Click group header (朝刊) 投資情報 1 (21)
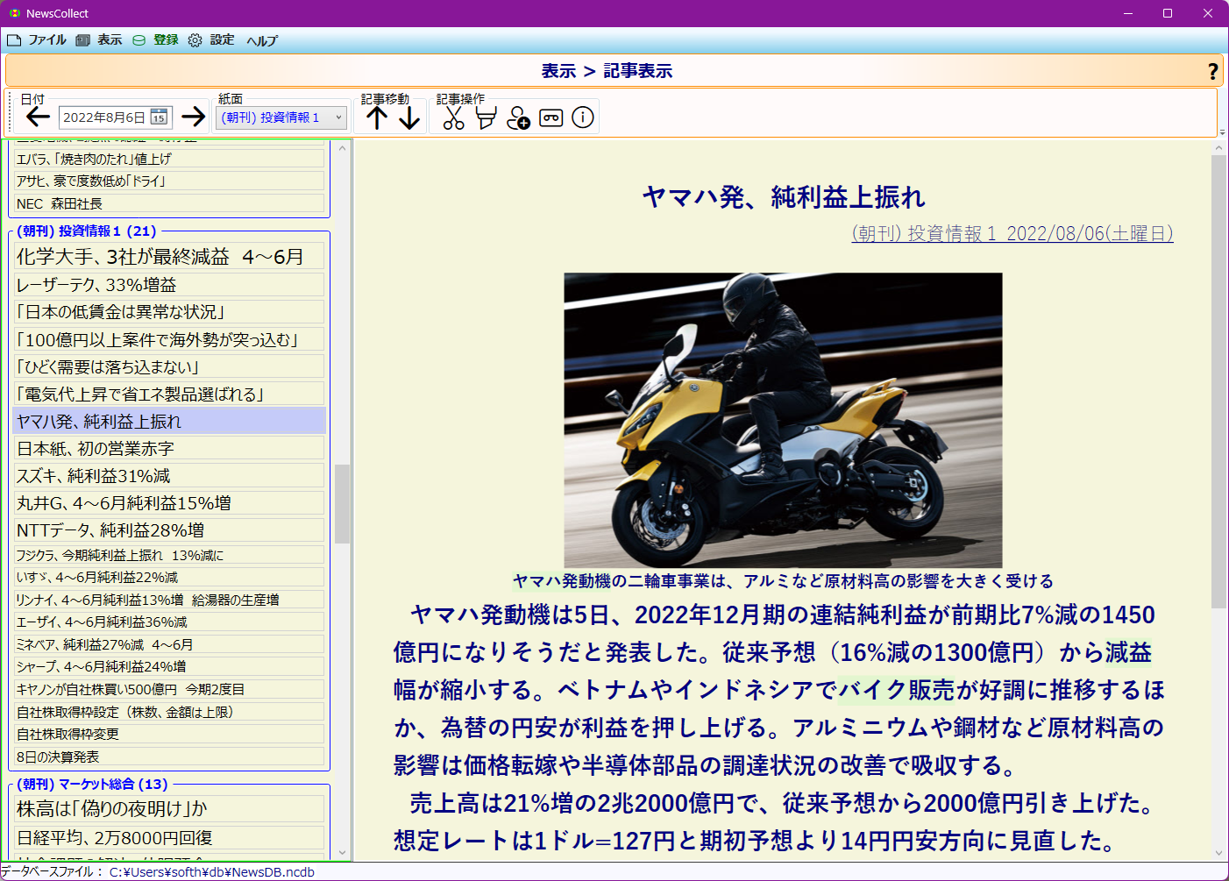1229x881 pixels. pyautogui.click(x=86, y=231)
